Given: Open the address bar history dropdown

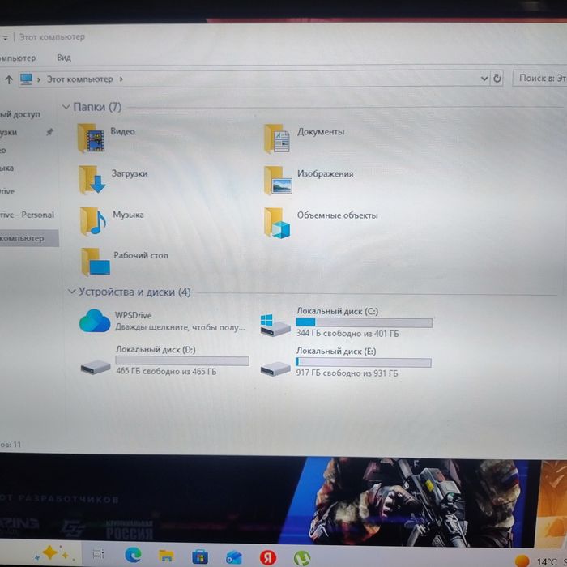Looking at the screenshot, I should coord(484,78).
